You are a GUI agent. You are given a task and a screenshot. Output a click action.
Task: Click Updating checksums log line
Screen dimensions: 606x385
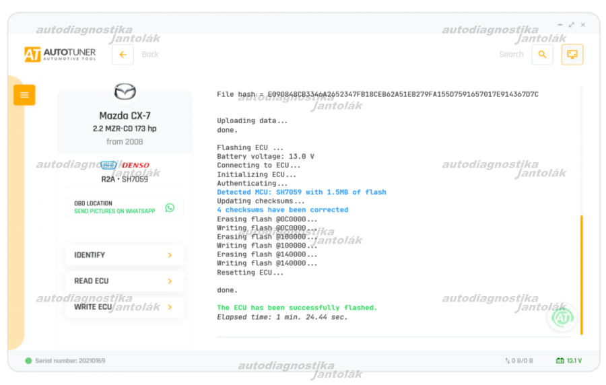[261, 201]
